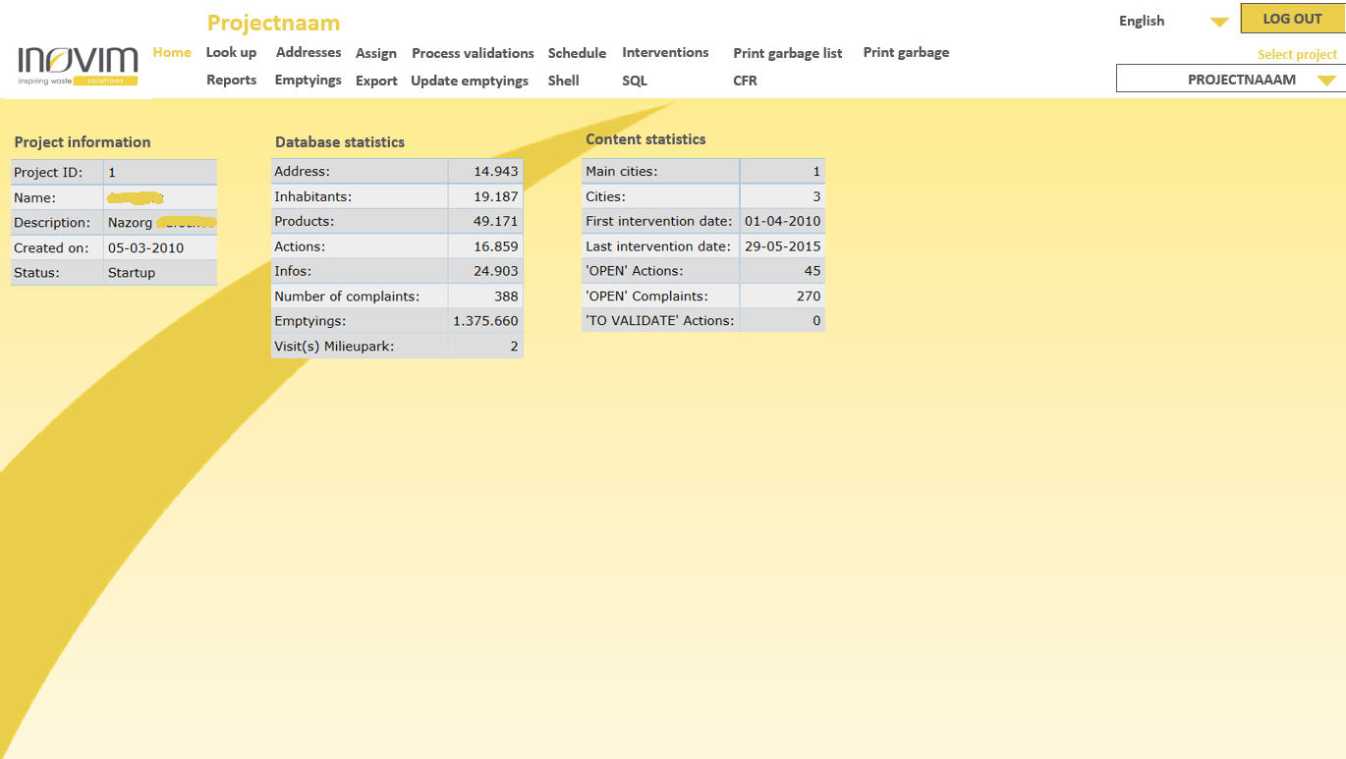Open the Shell menu item
Image resolution: width=1346 pixels, height=759 pixels.
564,81
